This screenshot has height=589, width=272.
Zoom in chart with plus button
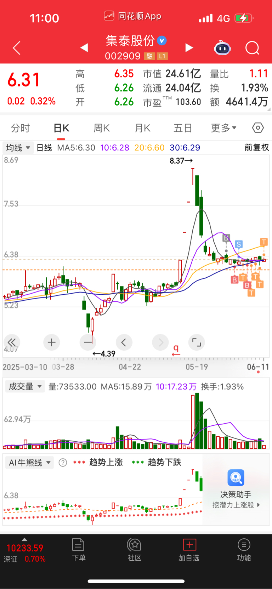pos(52,342)
